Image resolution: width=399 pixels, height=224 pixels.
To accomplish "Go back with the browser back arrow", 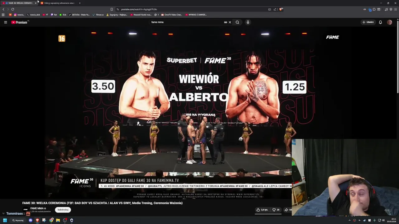I will pyautogui.click(x=3, y=9).
